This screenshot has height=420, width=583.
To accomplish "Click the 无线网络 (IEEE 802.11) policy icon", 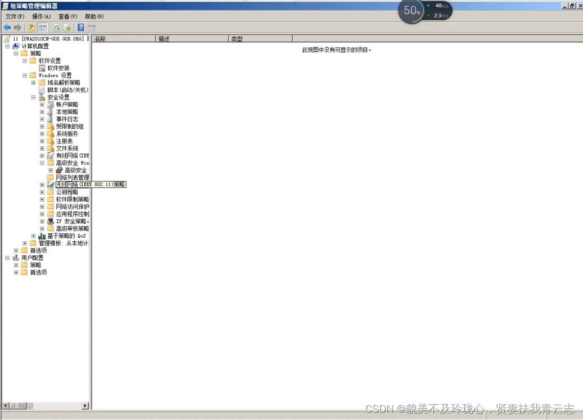I will [51, 185].
